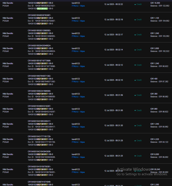
Task: Click Balance : IDR 104,682 text
Action: click(x=160, y=21)
